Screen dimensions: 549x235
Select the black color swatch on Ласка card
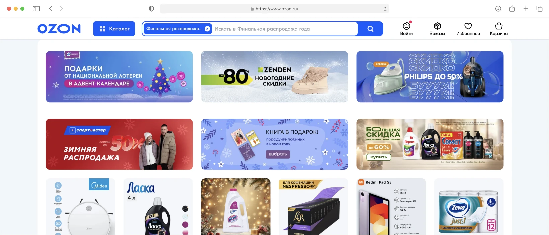185,209
